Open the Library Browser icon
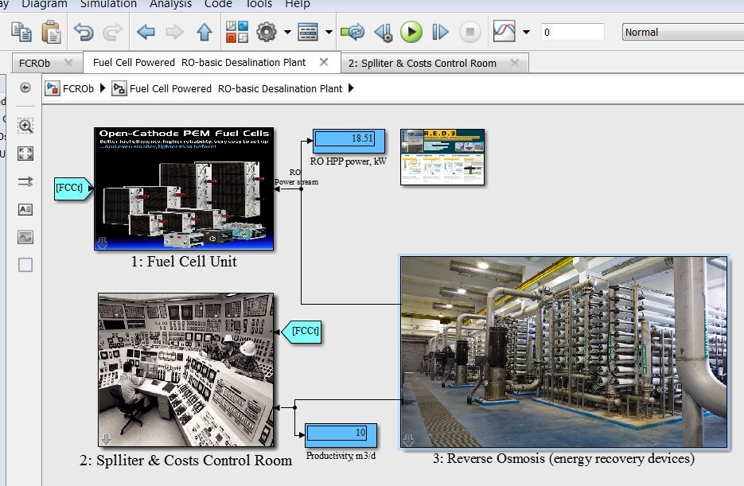Screen dimensions: 744x486 tap(237, 33)
